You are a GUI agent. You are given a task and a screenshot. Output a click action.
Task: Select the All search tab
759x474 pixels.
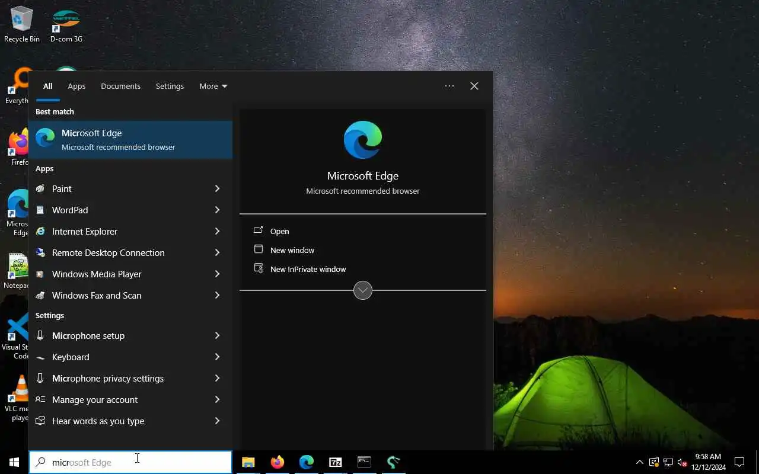tap(47, 86)
